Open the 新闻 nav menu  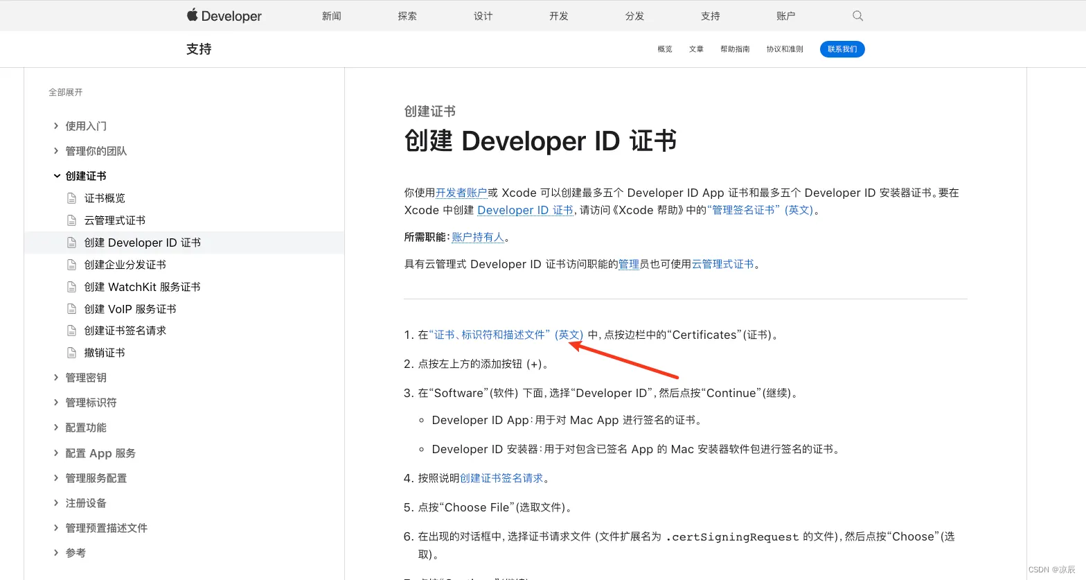332,16
